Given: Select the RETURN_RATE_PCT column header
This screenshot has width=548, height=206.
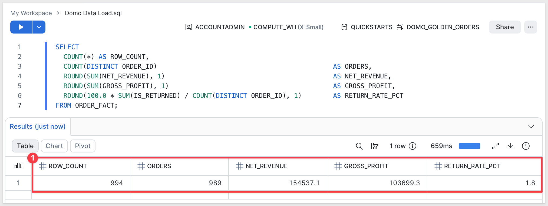Looking at the screenshot, I should (x=484, y=166).
